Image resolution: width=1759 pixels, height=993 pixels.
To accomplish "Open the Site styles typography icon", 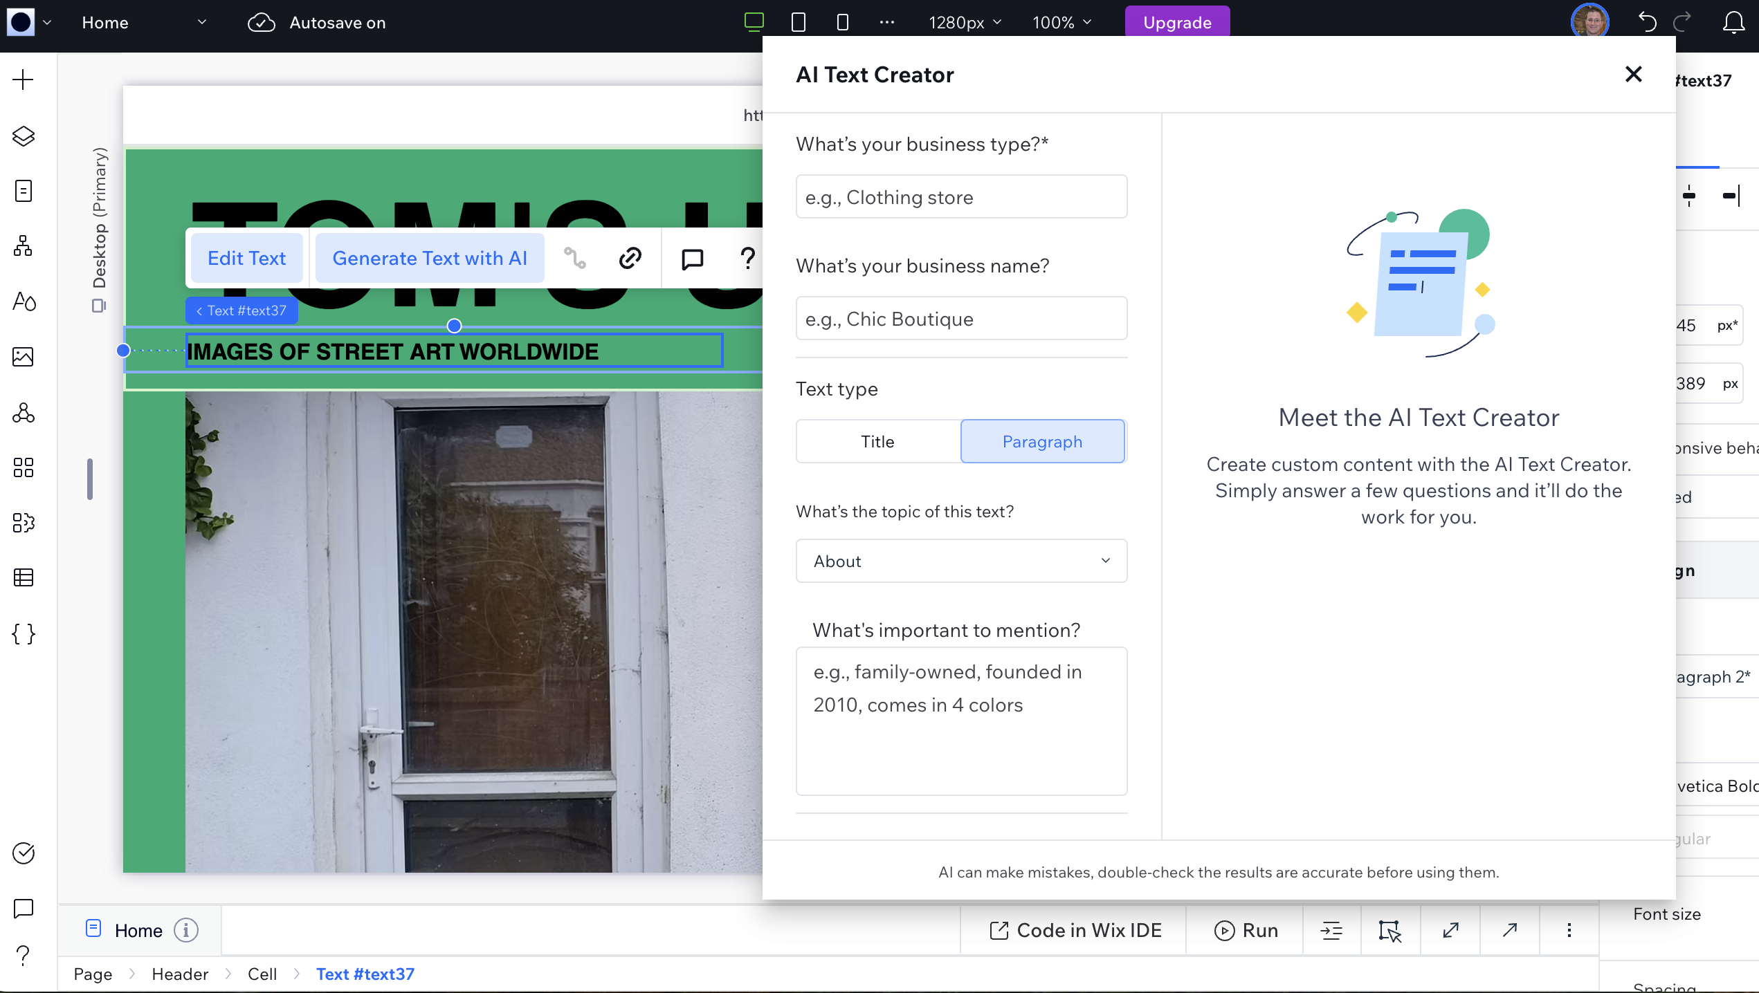I will (24, 301).
